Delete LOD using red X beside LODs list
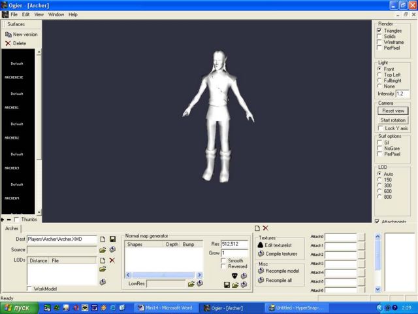 pos(112,260)
